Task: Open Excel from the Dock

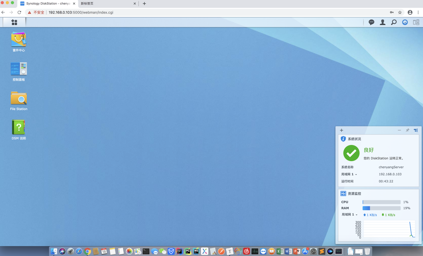Action: pyautogui.click(x=280, y=251)
